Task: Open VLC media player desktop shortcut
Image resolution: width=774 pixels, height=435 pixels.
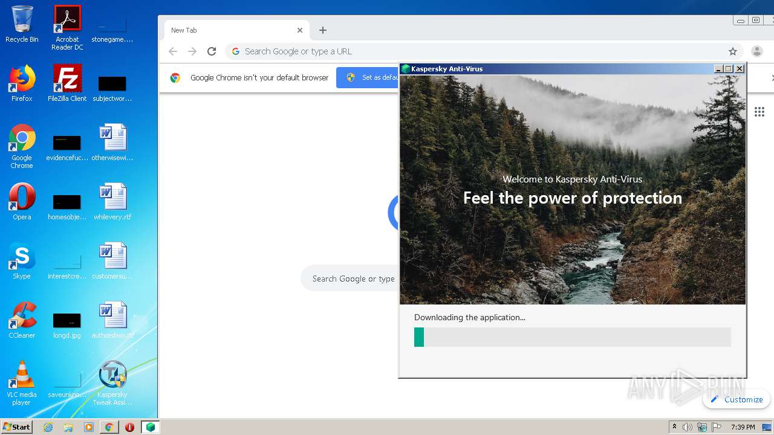Action: tap(22, 383)
